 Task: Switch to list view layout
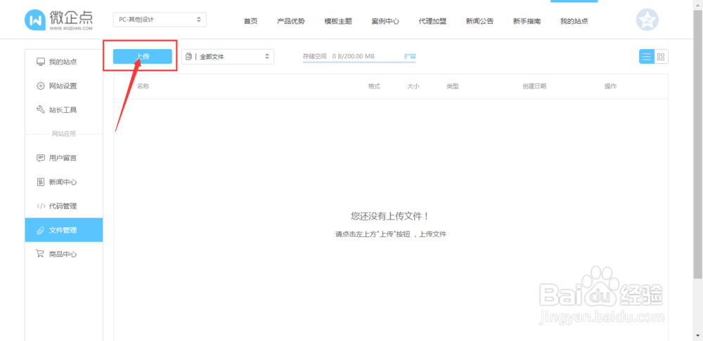(647, 56)
